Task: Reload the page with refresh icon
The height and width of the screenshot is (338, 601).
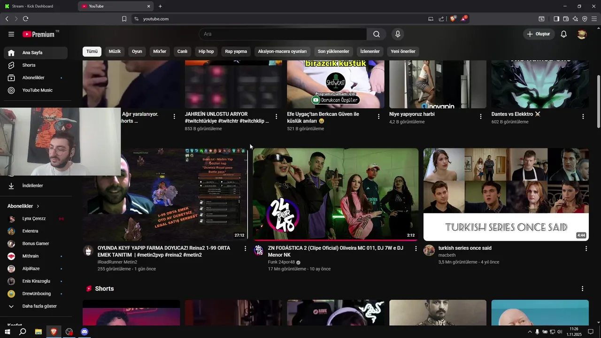Action: [x=25, y=19]
